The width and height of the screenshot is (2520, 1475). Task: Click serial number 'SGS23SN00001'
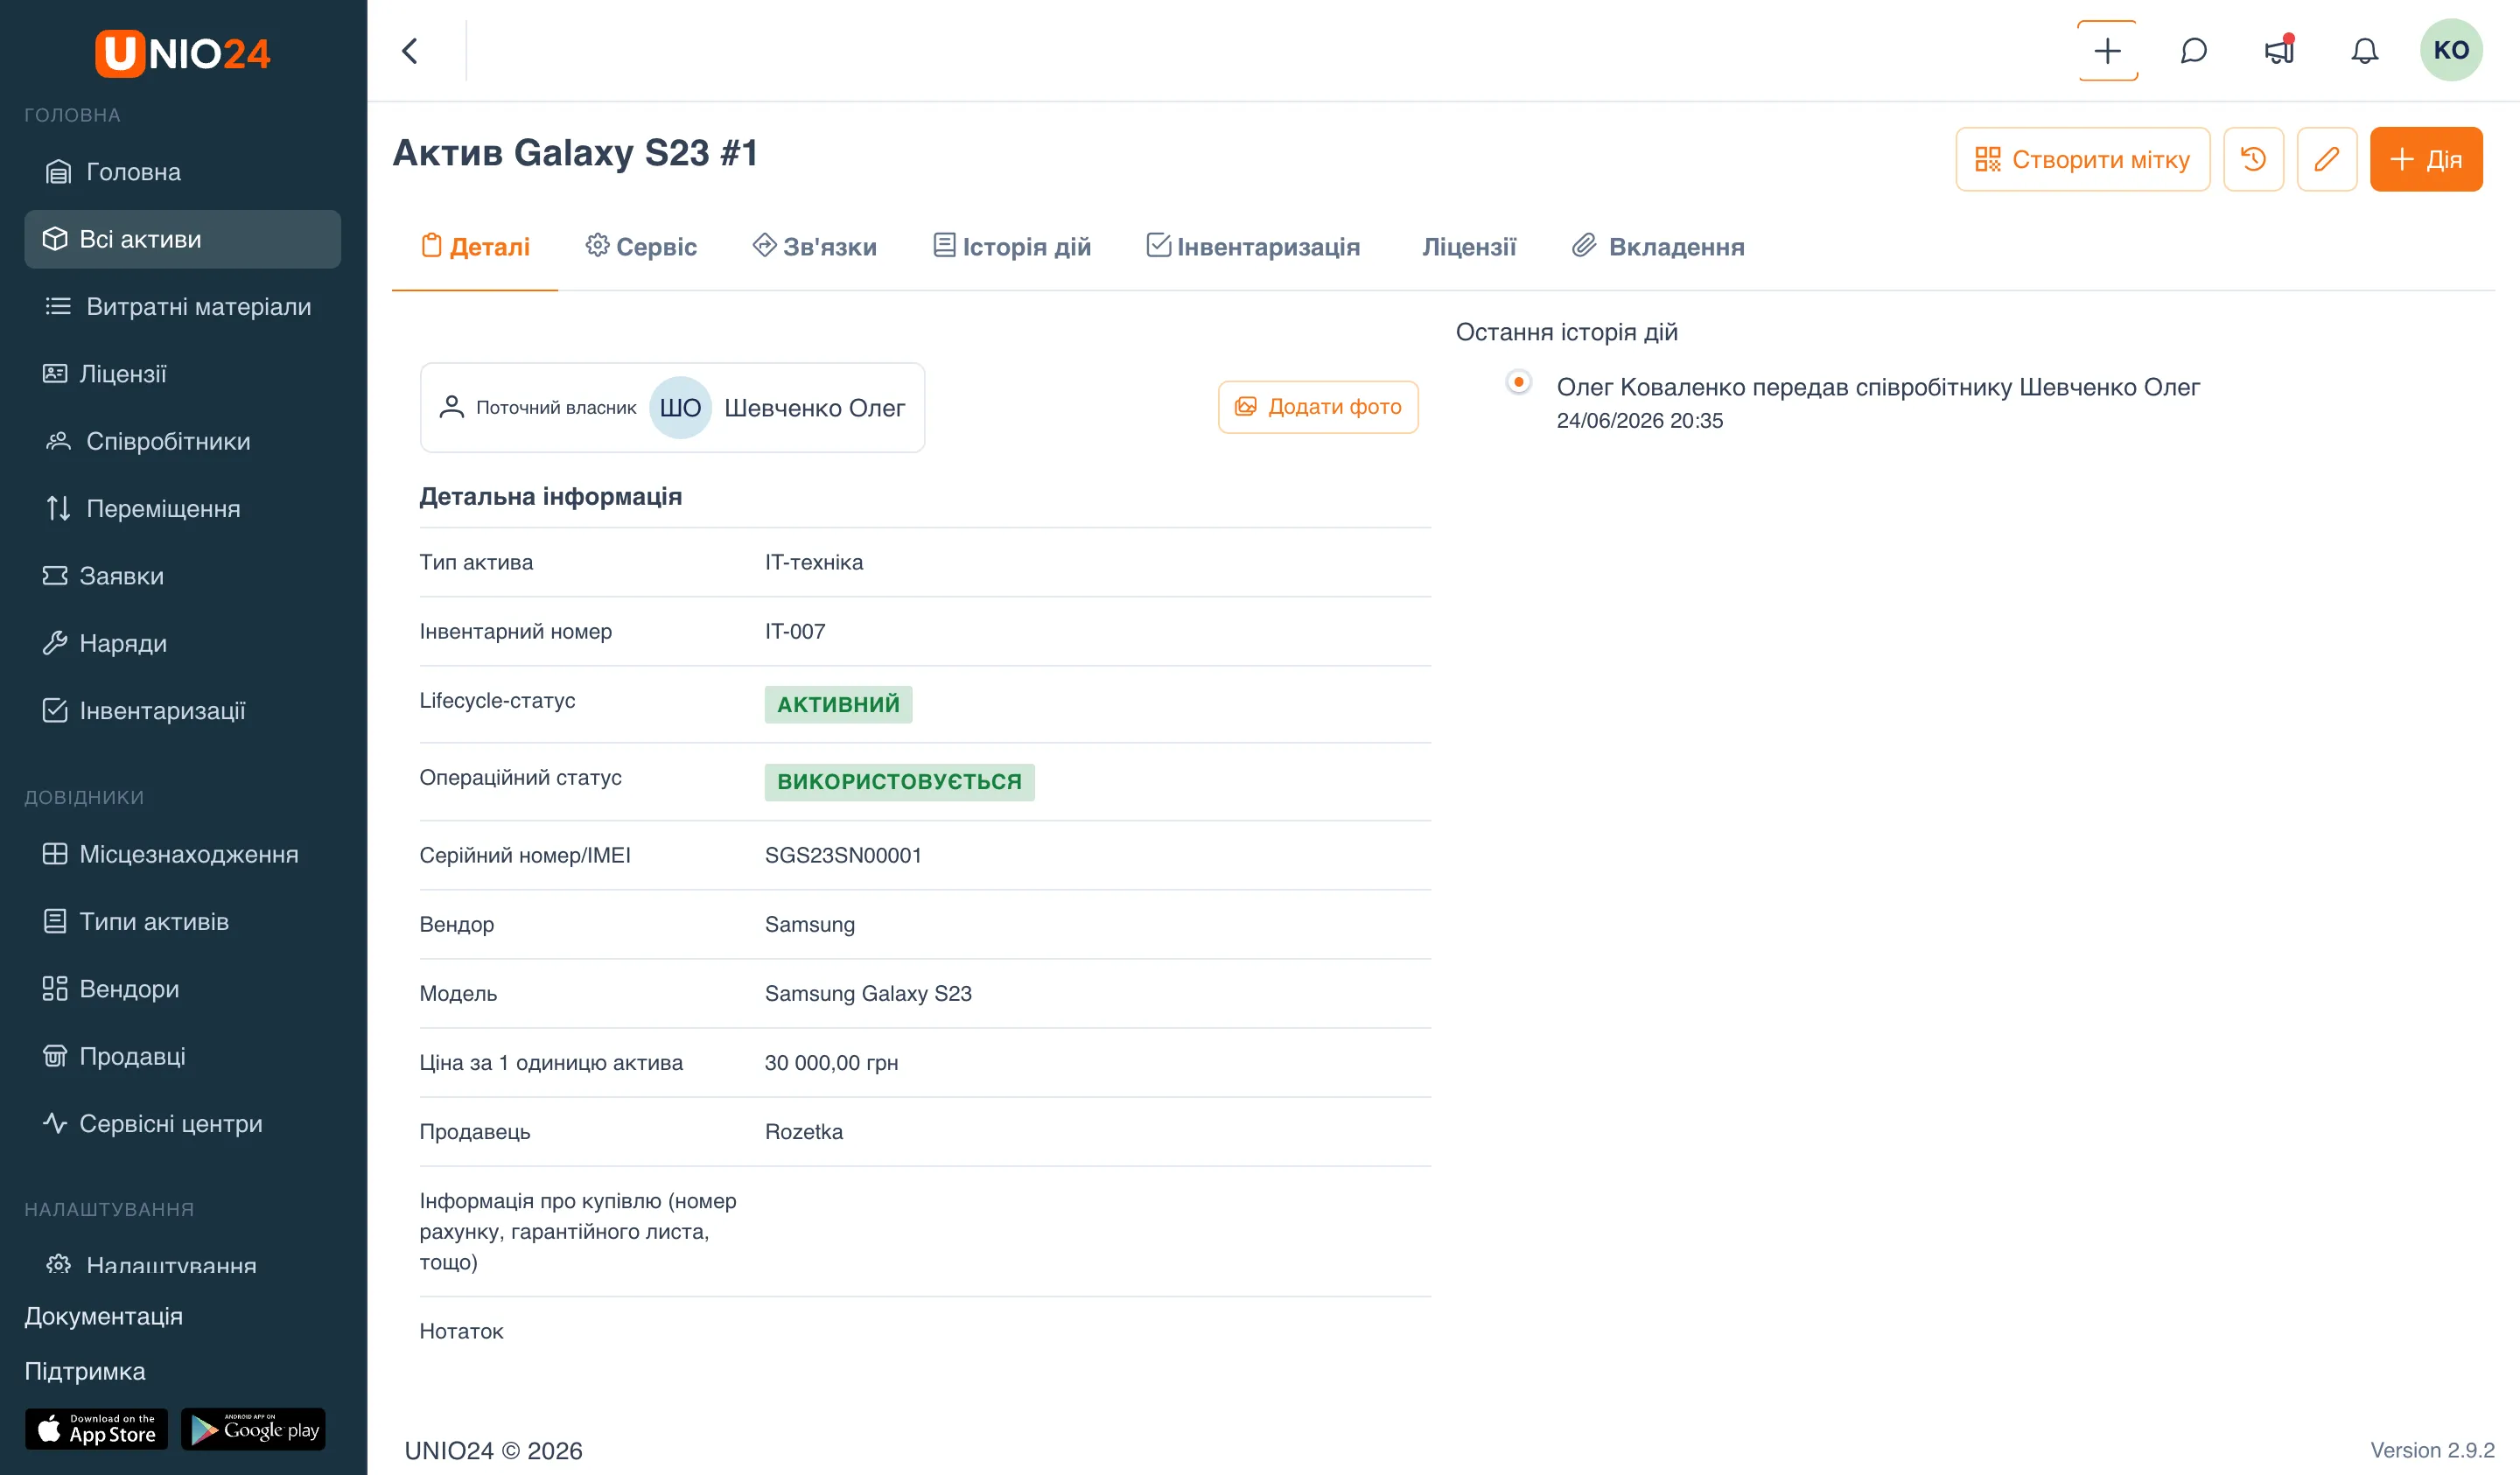(843, 856)
